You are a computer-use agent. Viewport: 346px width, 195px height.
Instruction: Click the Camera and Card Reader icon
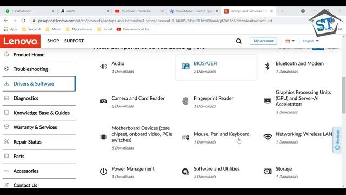click(x=103, y=101)
